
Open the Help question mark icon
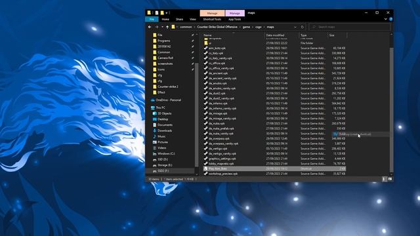tap(390, 19)
